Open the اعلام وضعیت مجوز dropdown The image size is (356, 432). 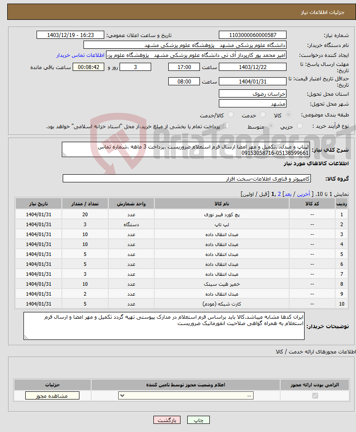[x=186, y=395]
